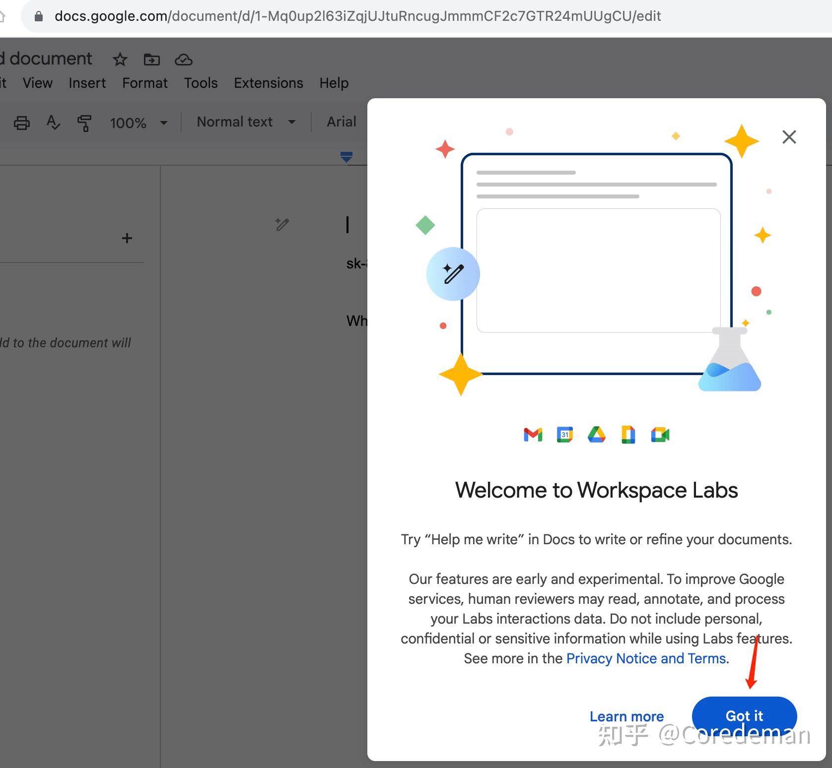The width and height of the screenshot is (832, 768).
Task: Run spelling and grammar check
Action: pyautogui.click(x=53, y=123)
